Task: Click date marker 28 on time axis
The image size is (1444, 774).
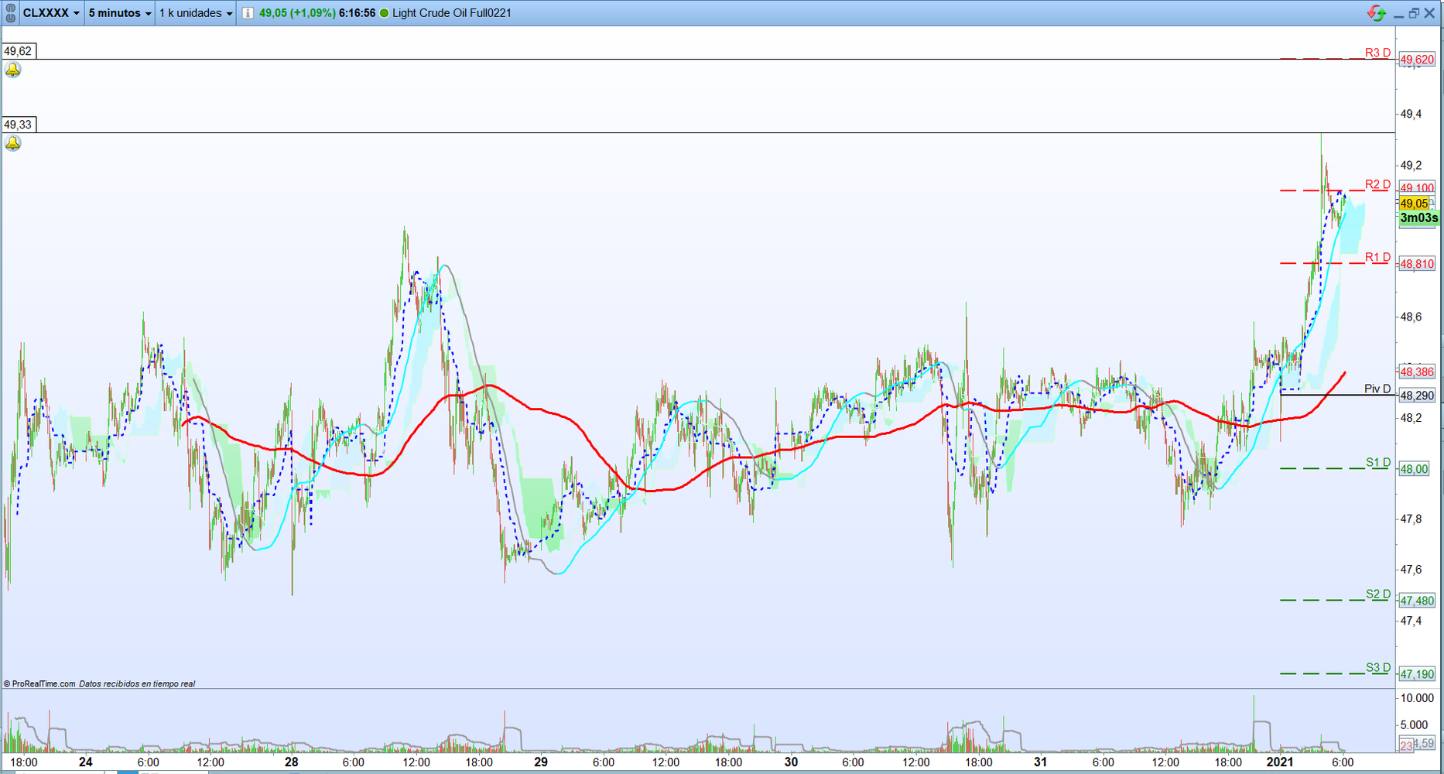Action: pyautogui.click(x=291, y=762)
